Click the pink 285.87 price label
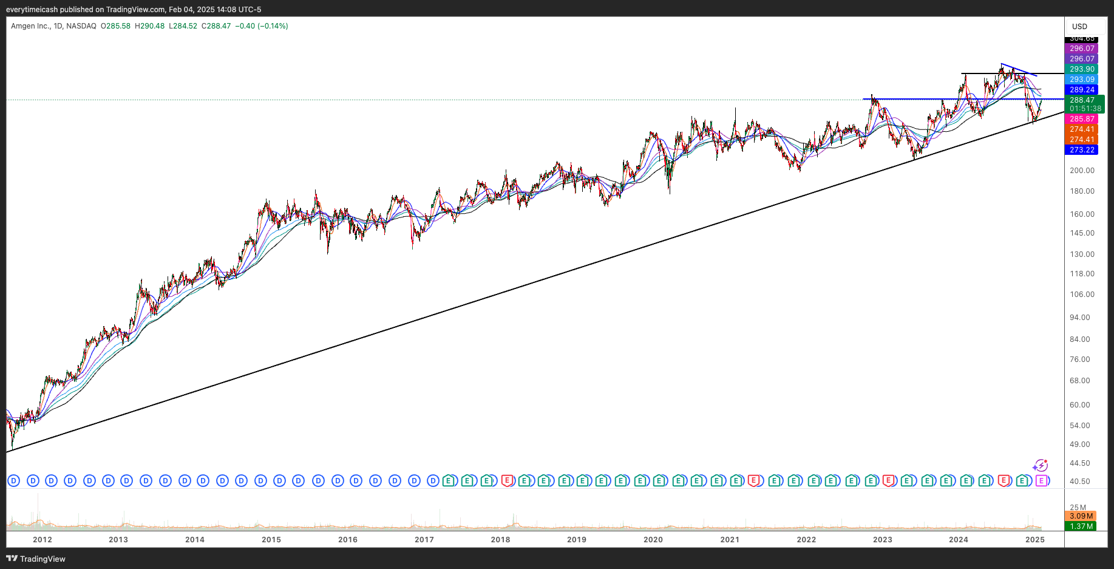This screenshot has width=1114, height=569. click(x=1082, y=119)
